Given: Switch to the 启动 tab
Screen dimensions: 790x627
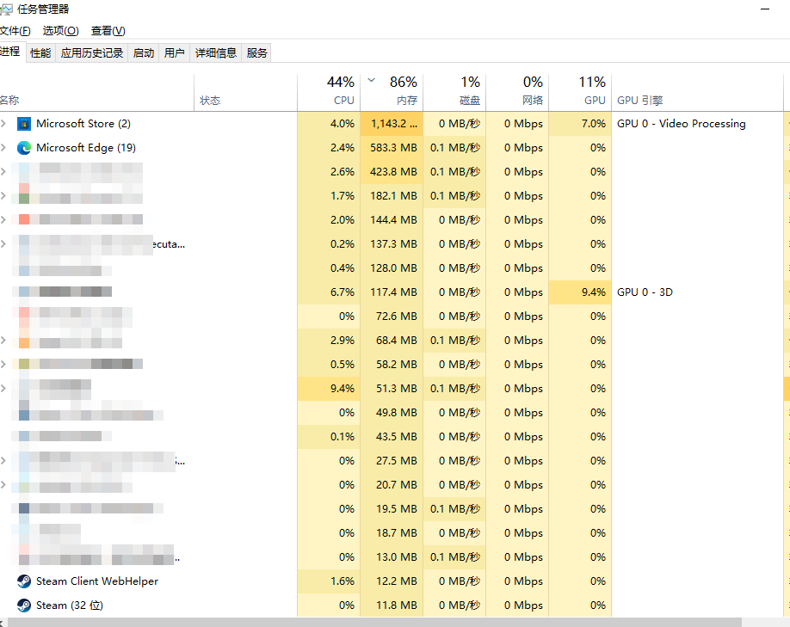Looking at the screenshot, I should click(144, 52).
